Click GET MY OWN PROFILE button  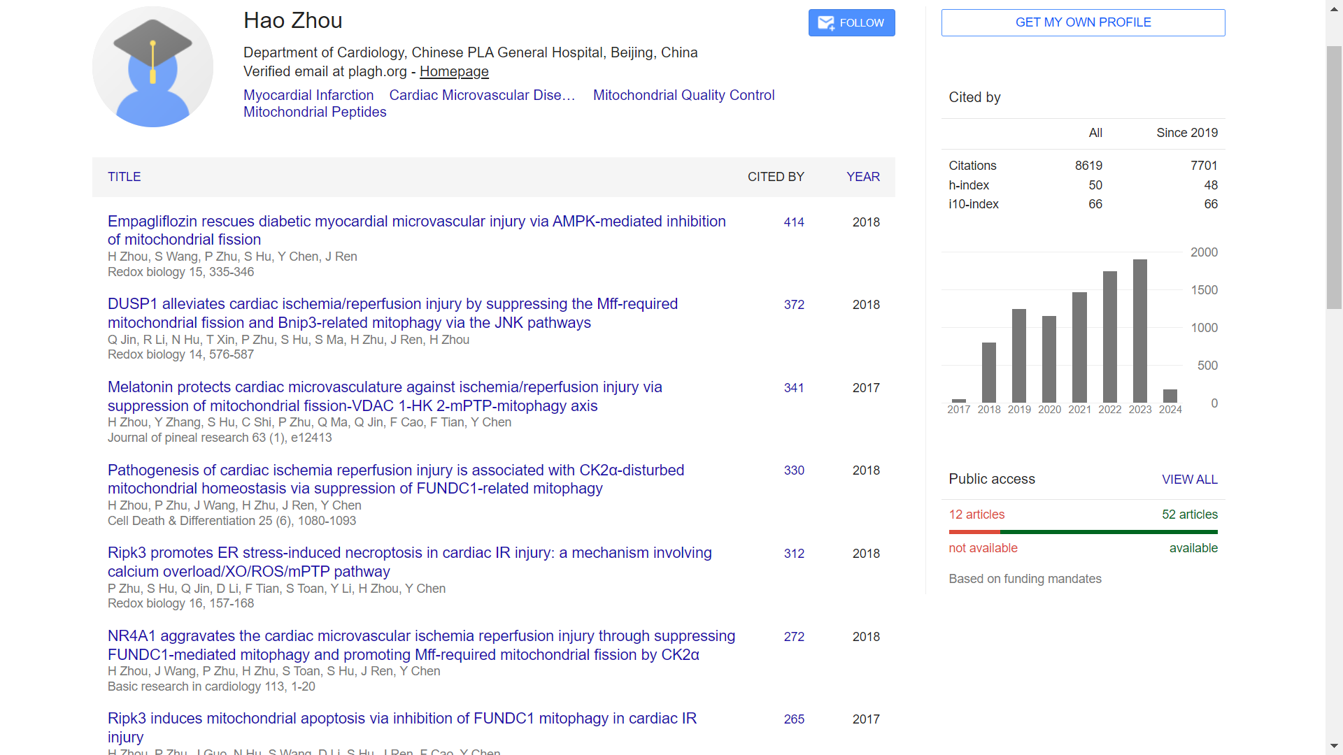(1083, 22)
